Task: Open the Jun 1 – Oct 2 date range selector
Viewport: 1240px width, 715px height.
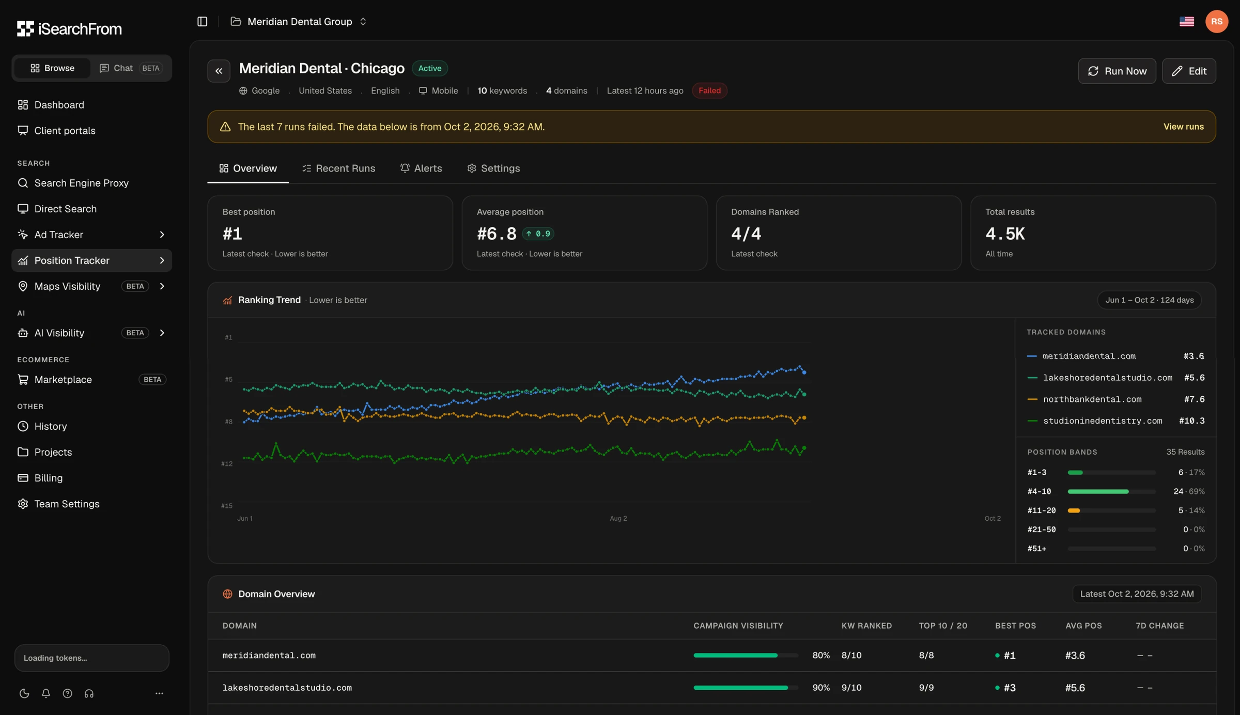Action: (x=1149, y=300)
